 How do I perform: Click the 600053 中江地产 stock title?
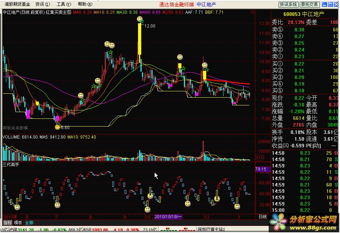click(304, 14)
